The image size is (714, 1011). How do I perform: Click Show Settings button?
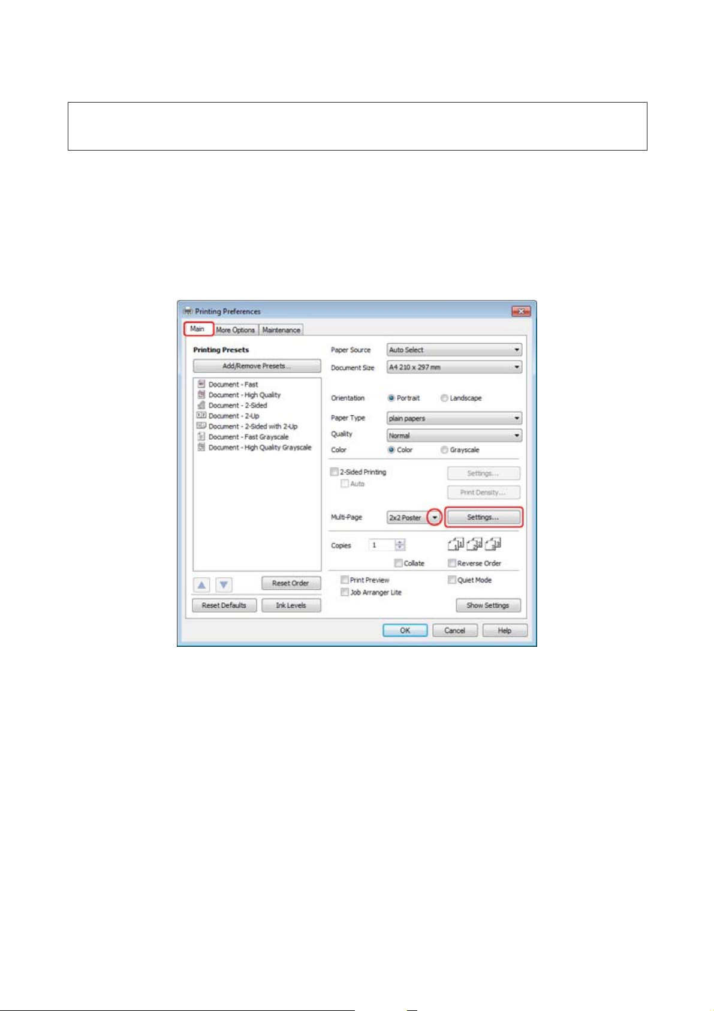(488, 605)
